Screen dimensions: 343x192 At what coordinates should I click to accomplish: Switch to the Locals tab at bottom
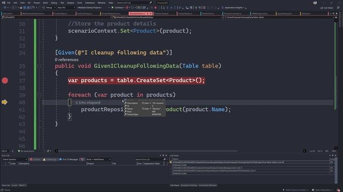pos(14,185)
